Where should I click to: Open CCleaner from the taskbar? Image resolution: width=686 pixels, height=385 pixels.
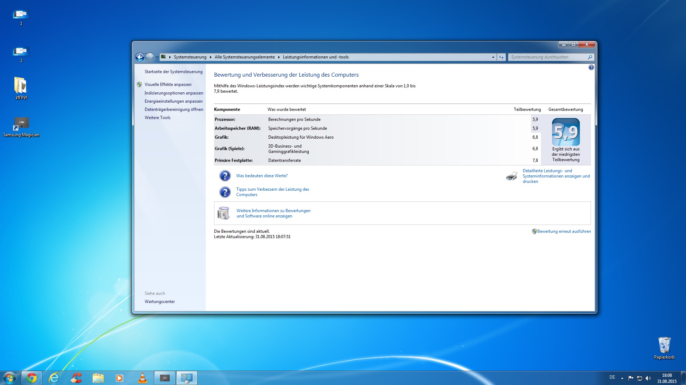point(76,378)
